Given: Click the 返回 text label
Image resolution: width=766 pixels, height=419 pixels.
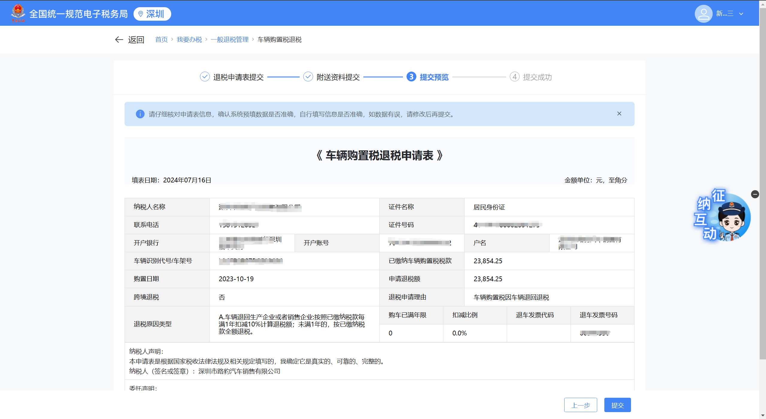Looking at the screenshot, I should pos(136,40).
